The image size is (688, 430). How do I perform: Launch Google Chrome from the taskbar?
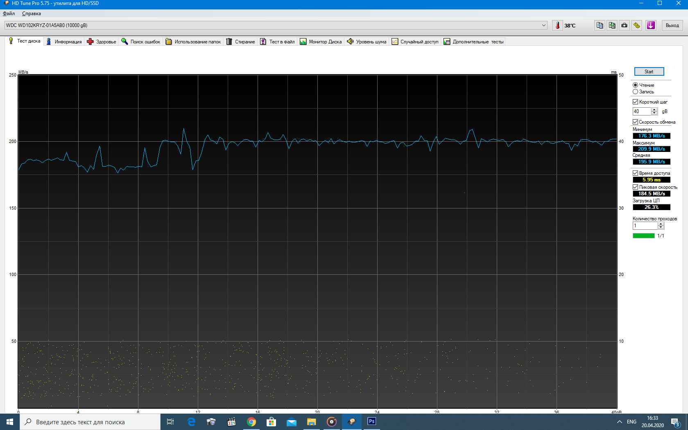coord(251,422)
